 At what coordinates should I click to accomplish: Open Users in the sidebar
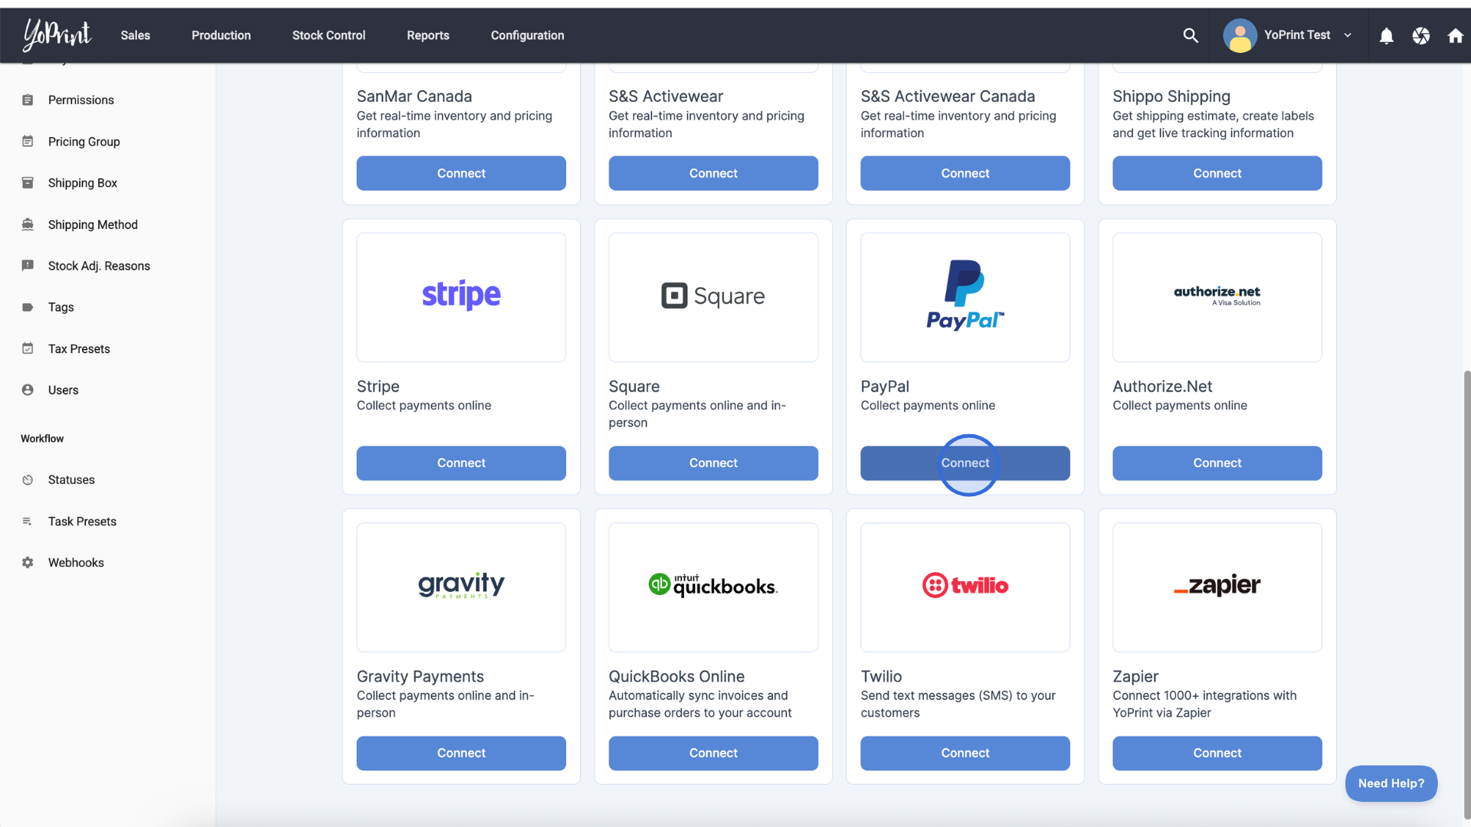63,390
